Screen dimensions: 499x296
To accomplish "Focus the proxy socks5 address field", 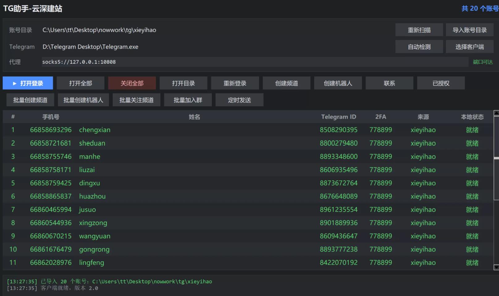I will [x=255, y=62].
